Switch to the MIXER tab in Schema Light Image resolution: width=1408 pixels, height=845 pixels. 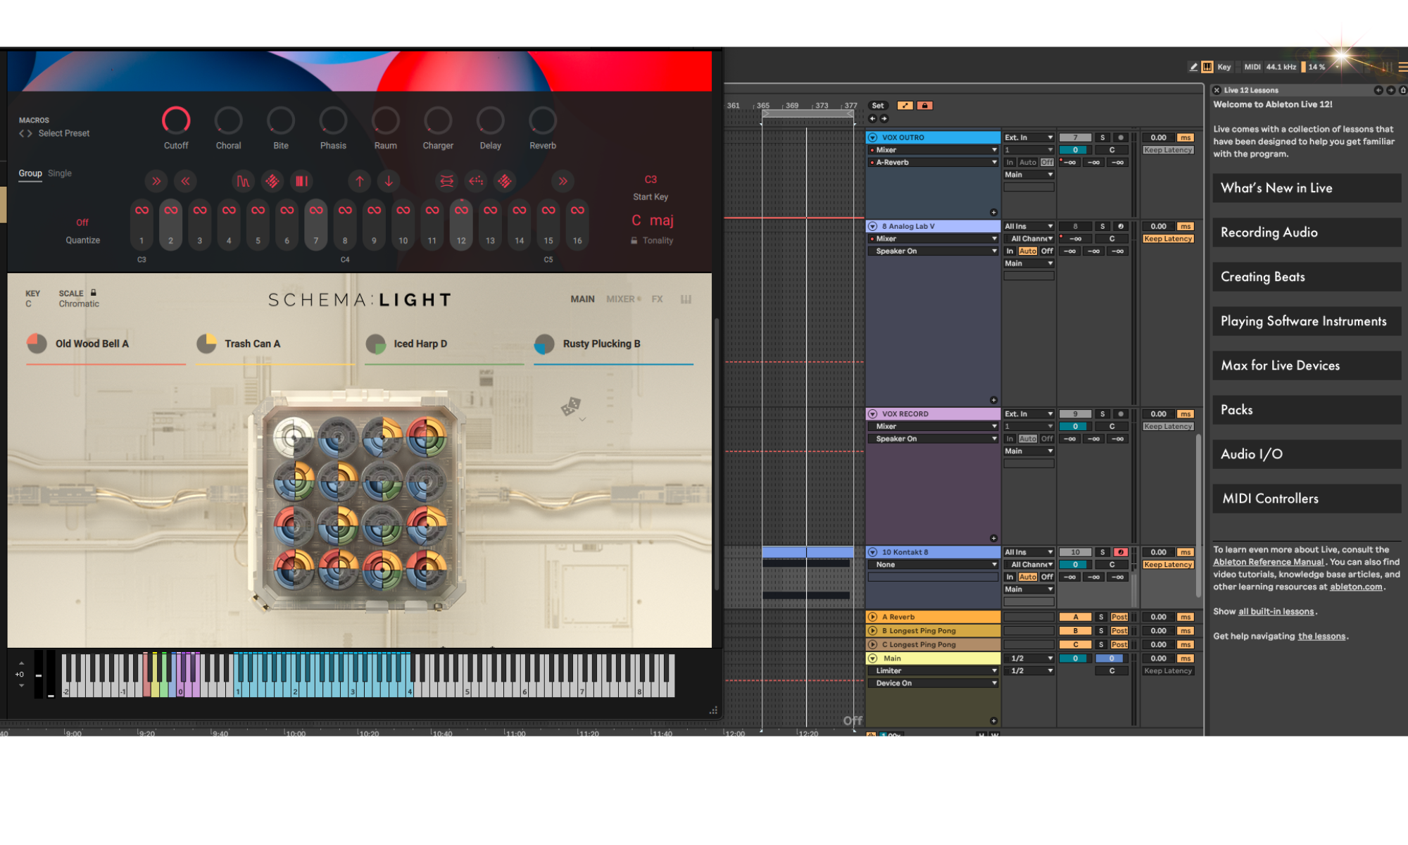(x=620, y=299)
